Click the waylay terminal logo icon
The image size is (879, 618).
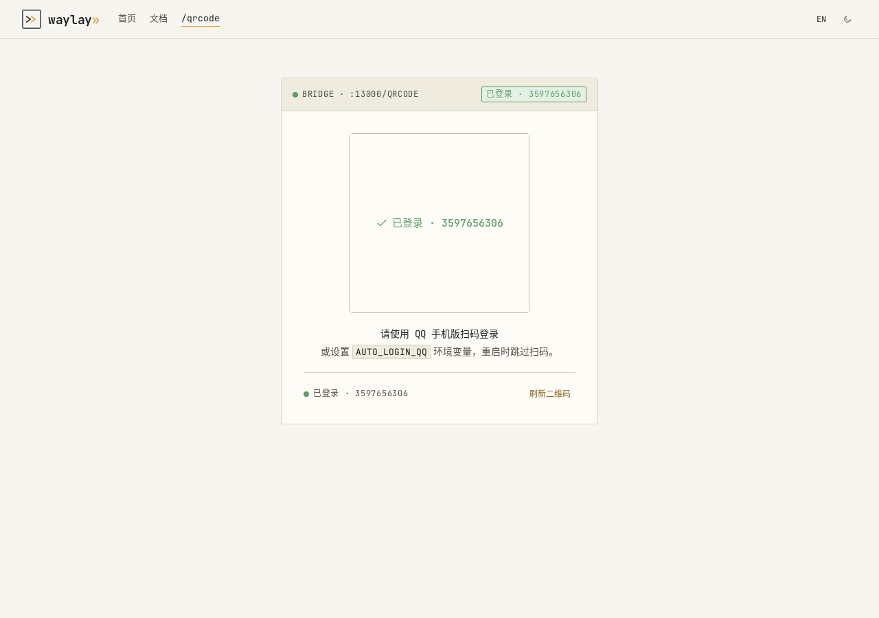click(32, 19)
